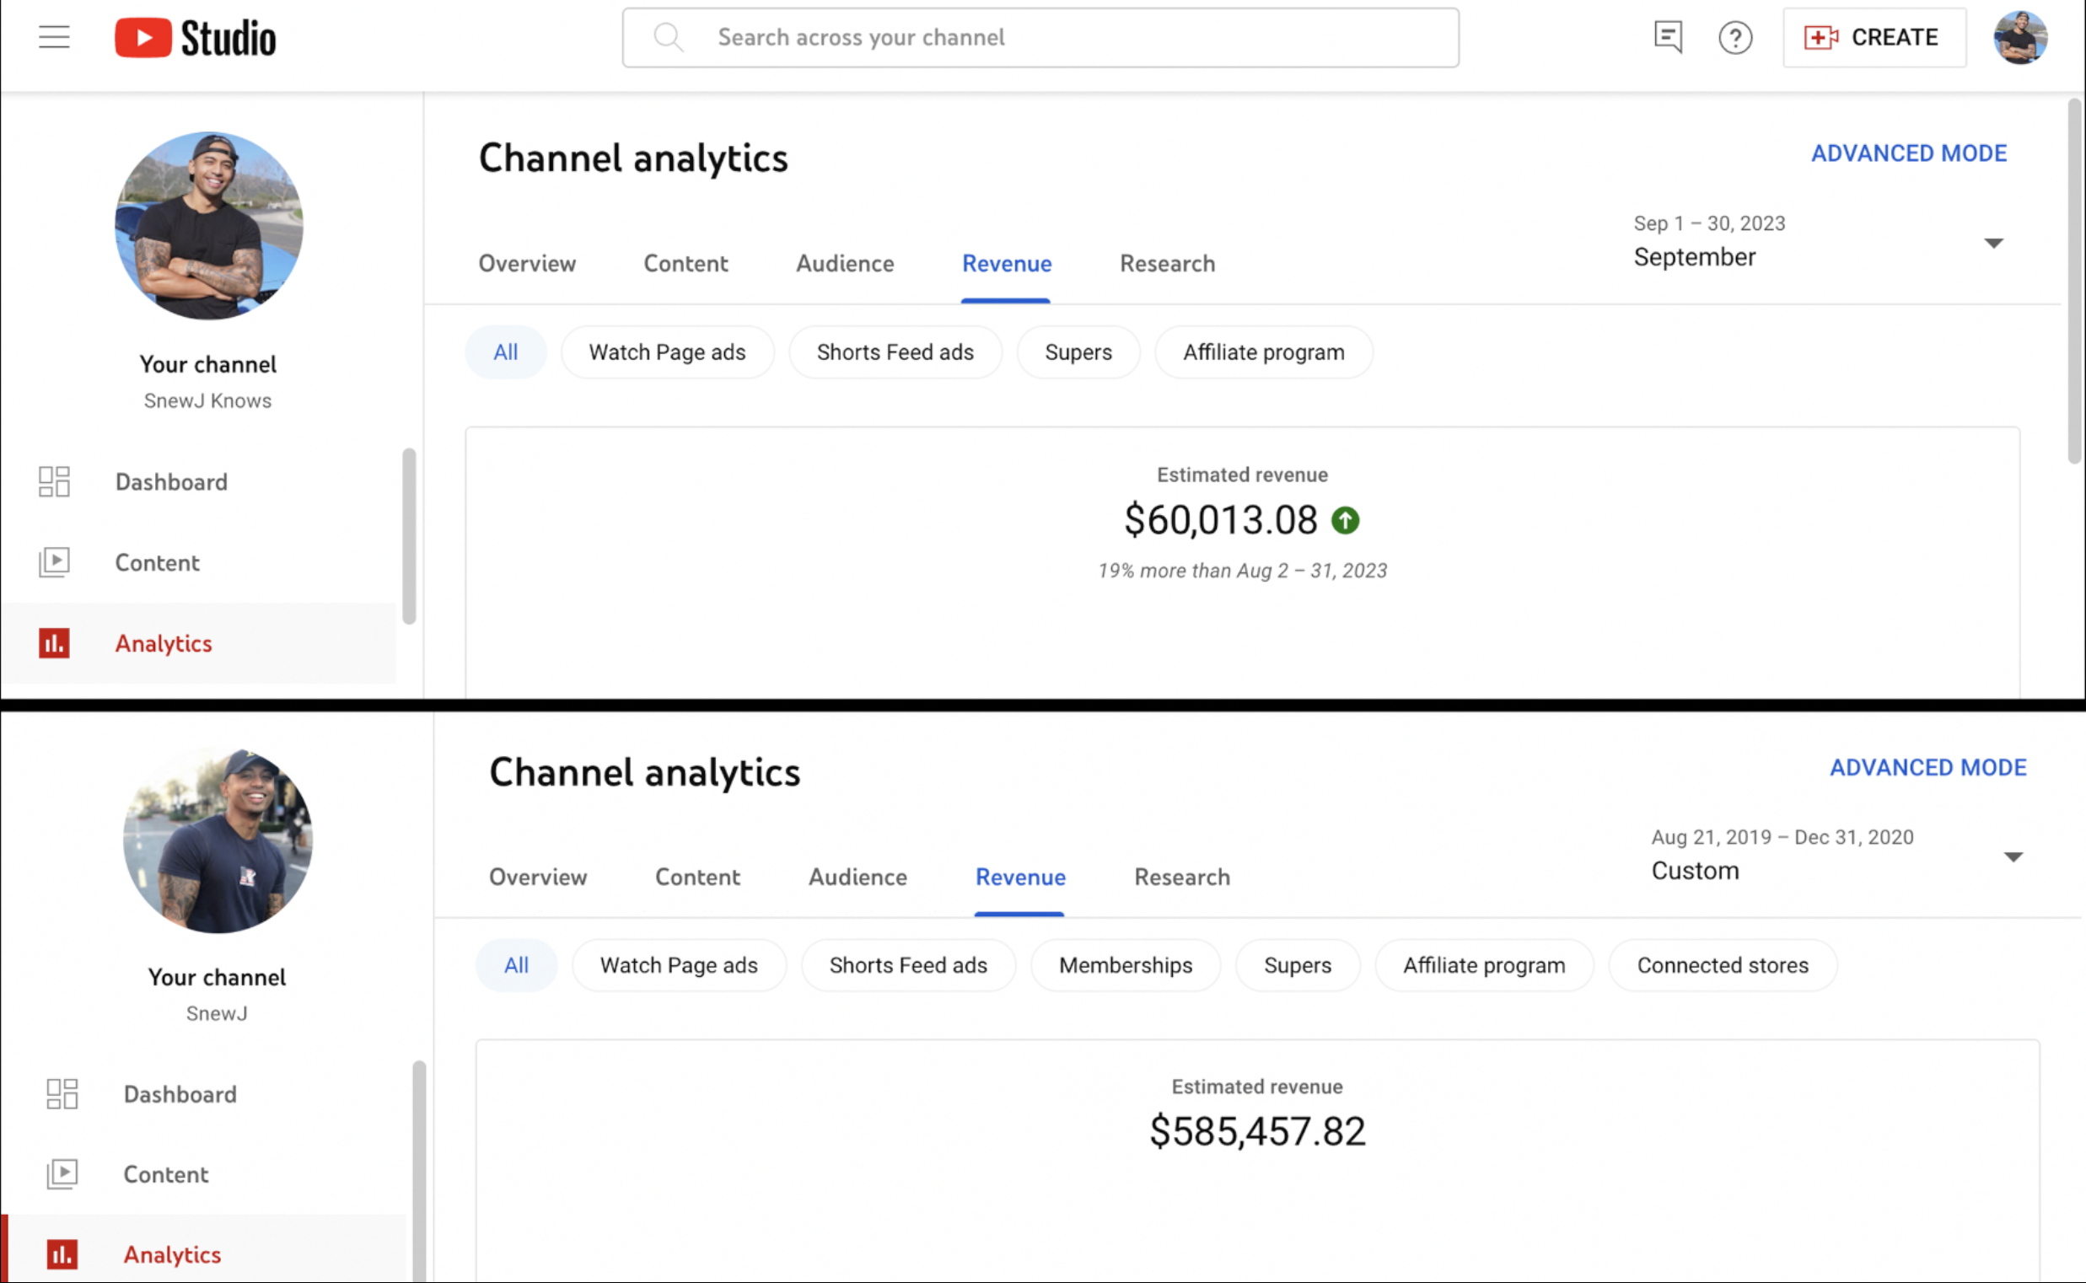Click the September date range label

click(x=1695, y=257)
